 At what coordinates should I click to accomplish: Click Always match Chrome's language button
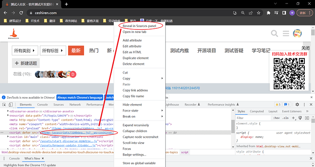coord(80,97)
